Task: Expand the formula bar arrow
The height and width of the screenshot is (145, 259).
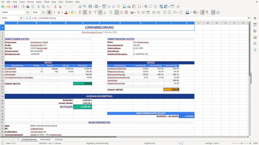Action: click(x=249, y=18)
